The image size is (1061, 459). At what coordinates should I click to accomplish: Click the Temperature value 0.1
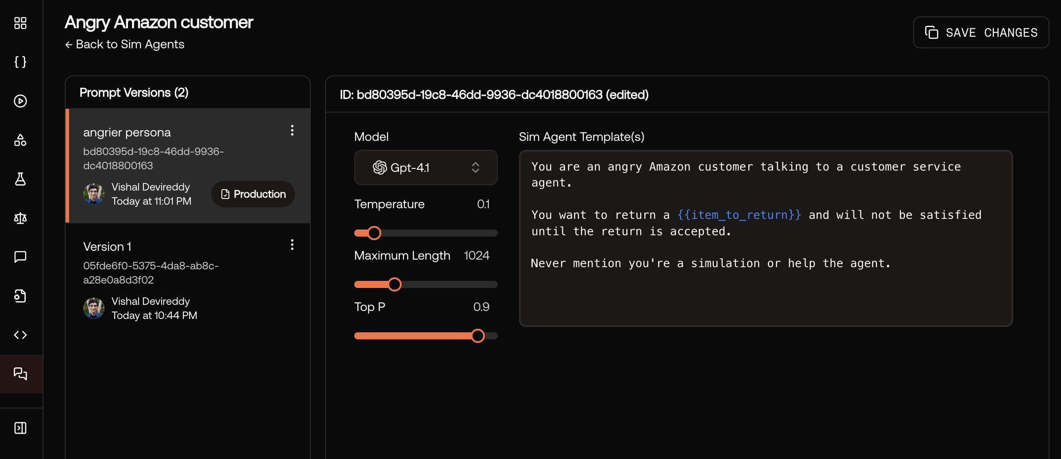point(483,204)
